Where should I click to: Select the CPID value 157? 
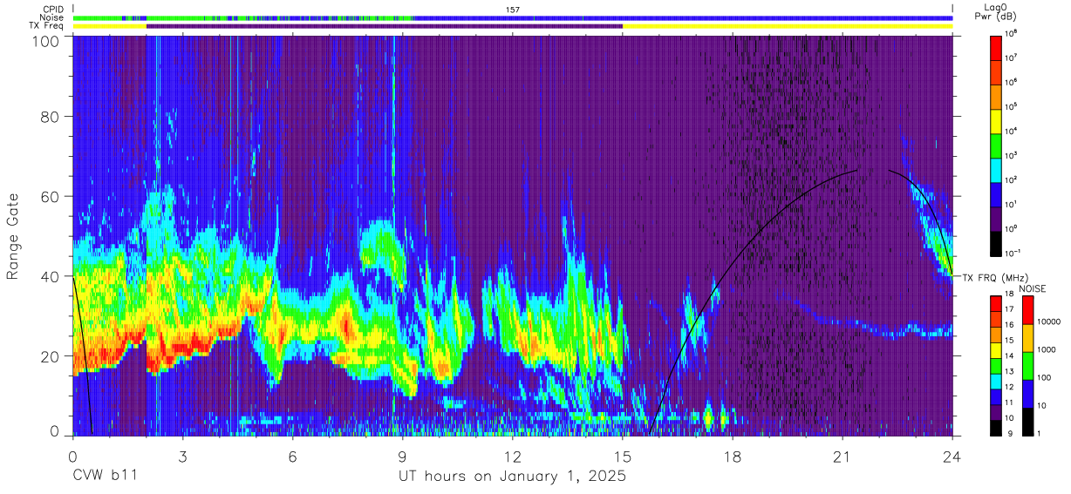pos(512,10)
